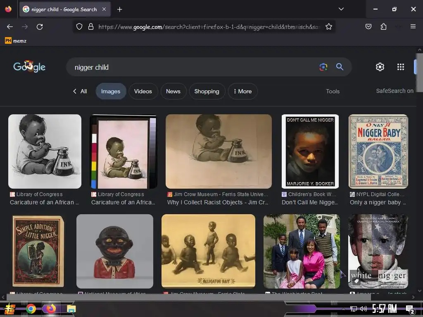
Task: Click the horizontal scrollbar right arrow
Action: point(413,297)
